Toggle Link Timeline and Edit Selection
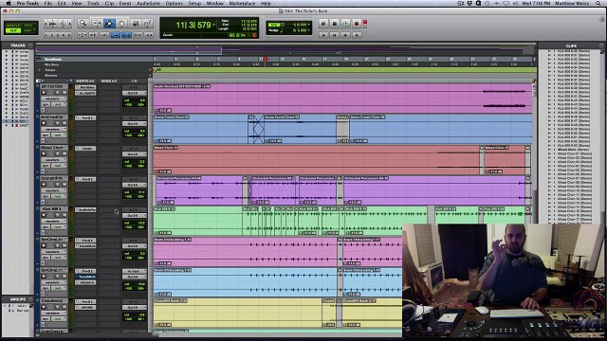Viewport: 607px width, 341px height. pyautogui.click(x=126, y=35)
